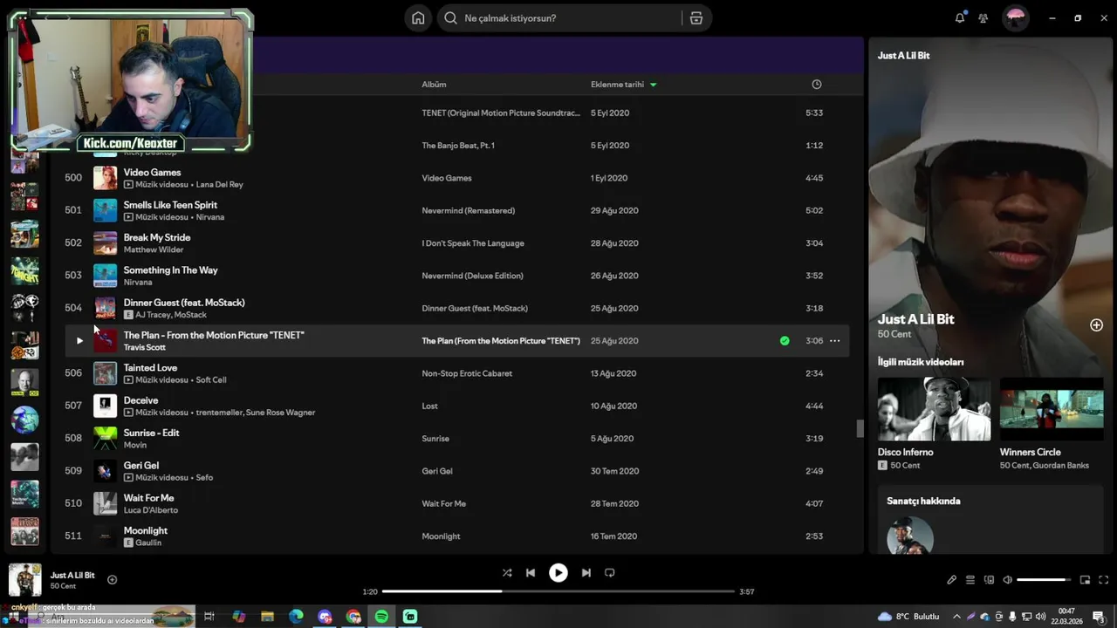Click now playing album art thumbnail
Viewport: 1117px width, 628px height.
coord(25,580)
